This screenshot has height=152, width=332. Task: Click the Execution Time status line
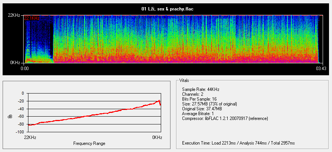coord(238,143)
